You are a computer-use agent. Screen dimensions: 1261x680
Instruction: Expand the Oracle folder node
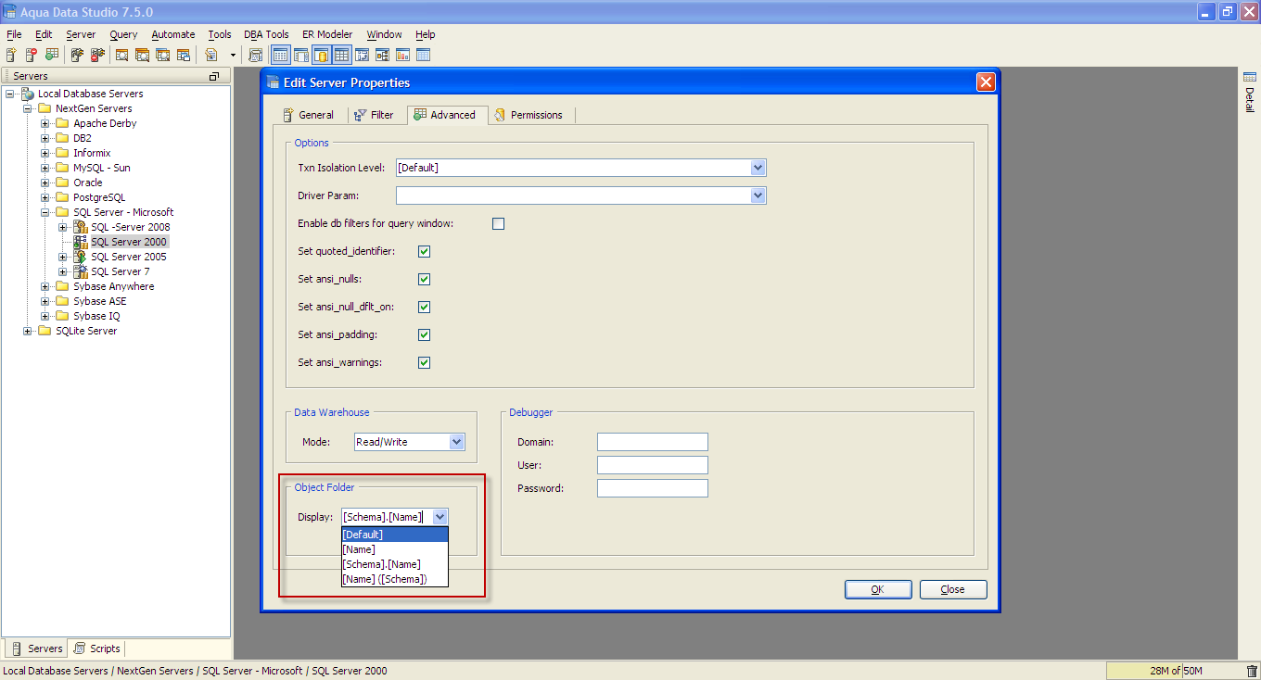[45, 183]
